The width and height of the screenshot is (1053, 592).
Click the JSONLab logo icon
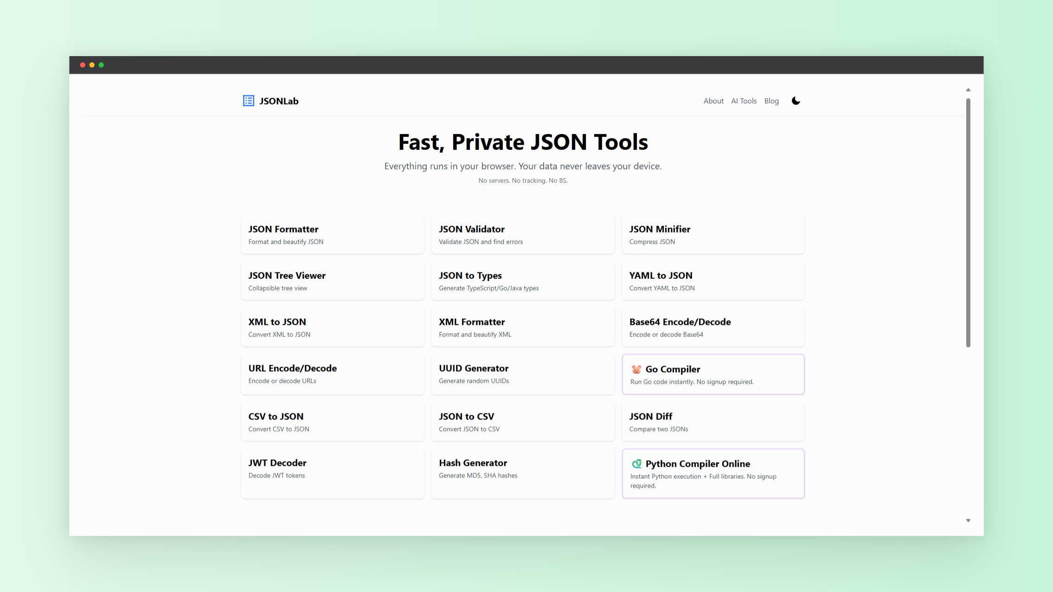[249, 101]
